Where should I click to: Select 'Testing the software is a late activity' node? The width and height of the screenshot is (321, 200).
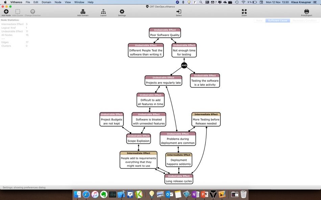[x=205, y=80]
